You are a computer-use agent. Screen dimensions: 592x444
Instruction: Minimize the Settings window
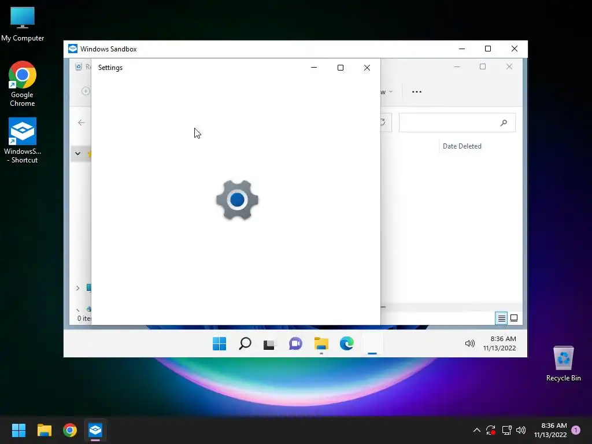click(x=314, y=68)
